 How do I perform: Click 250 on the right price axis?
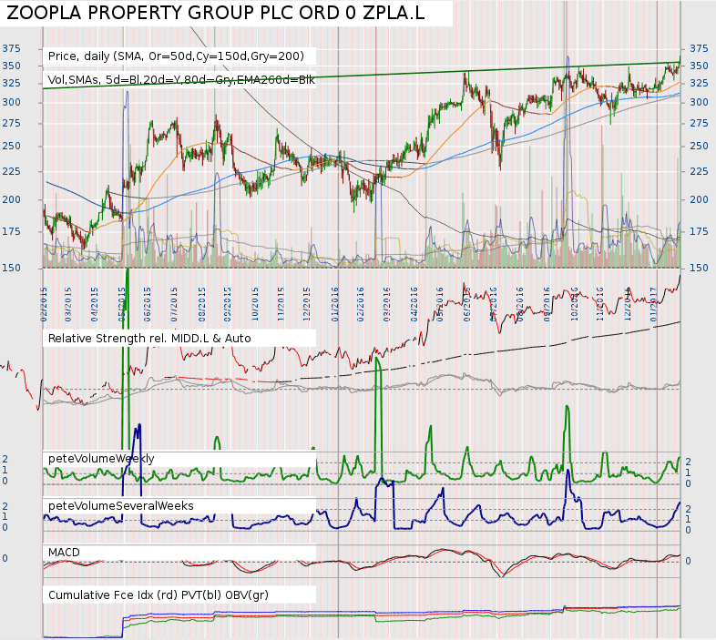(x=699, y=146)
